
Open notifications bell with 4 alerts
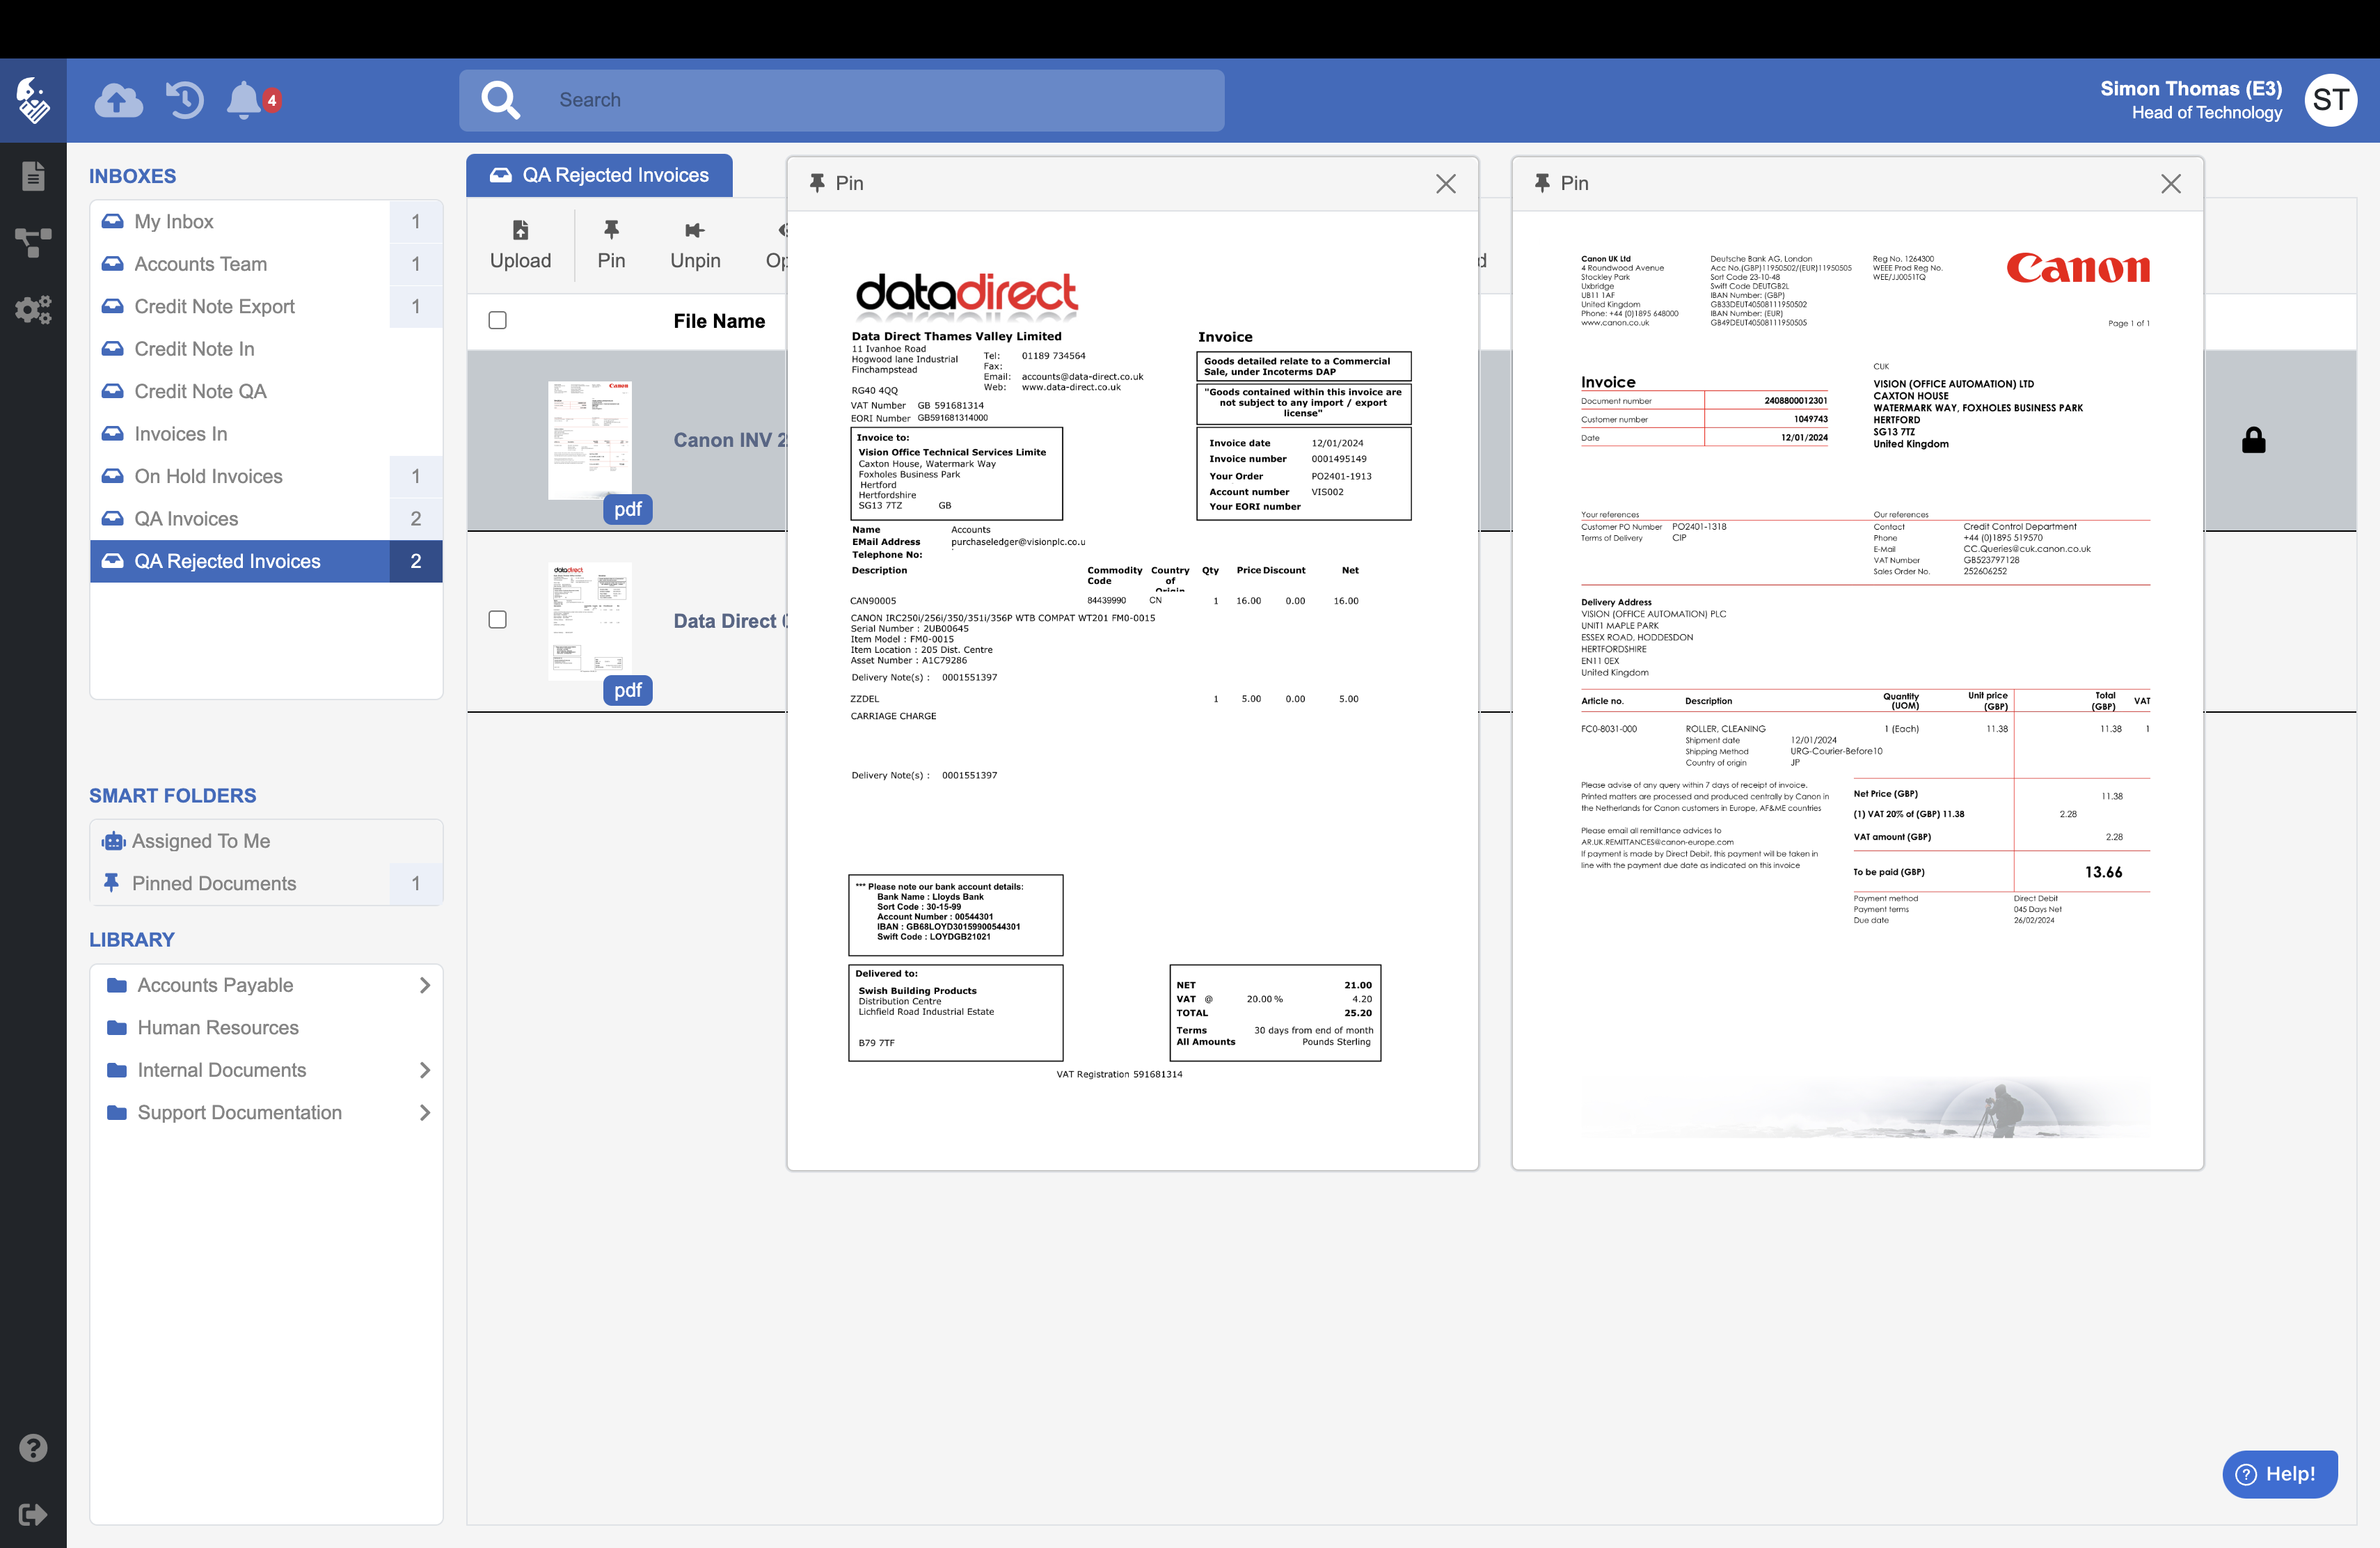tap(245, 100)
